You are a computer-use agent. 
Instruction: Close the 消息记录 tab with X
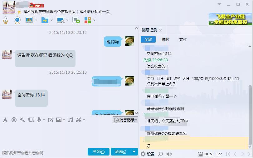pos(160,30)
